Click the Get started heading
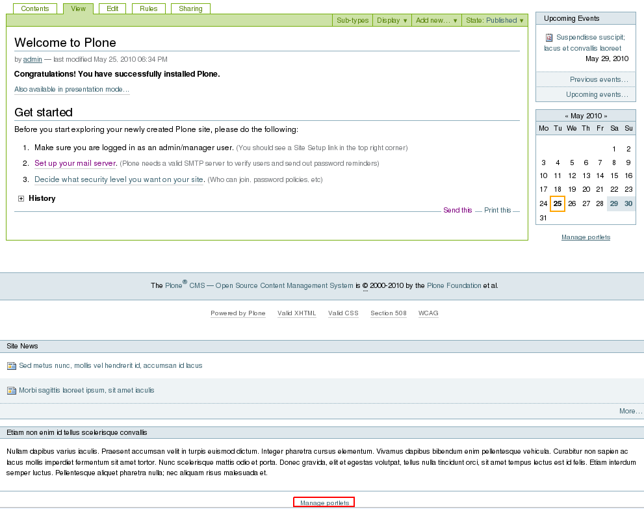Screen dimensions: 644x509 tap(44, 112)
